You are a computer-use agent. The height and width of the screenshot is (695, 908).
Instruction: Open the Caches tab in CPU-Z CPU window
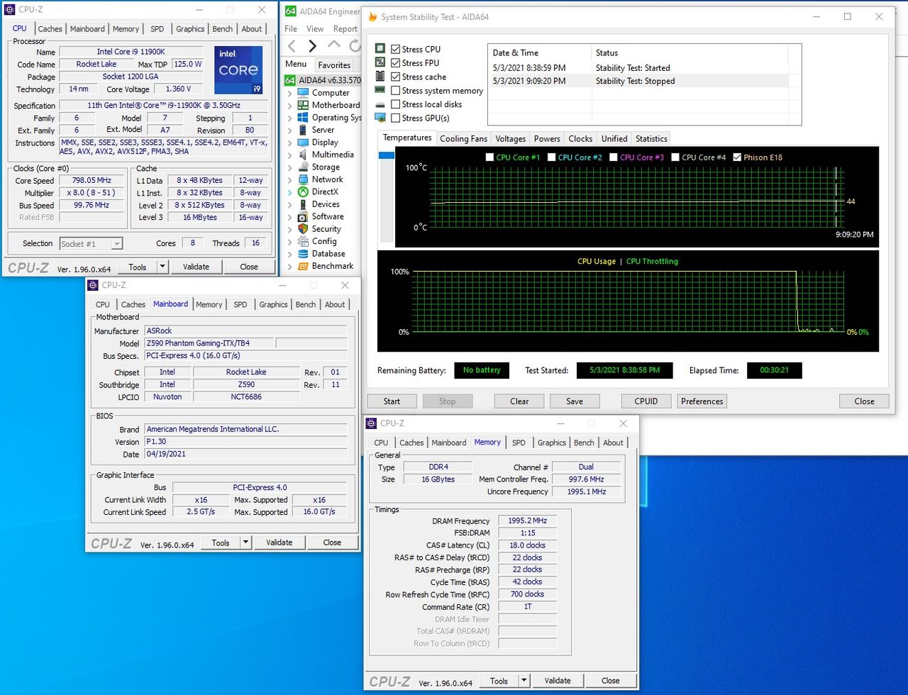(50, 29)
